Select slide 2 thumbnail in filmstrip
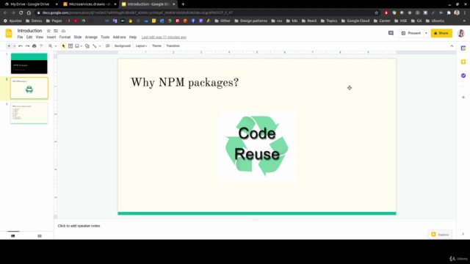The height and width of the screenshot is (264, 470). pos(29,88)
